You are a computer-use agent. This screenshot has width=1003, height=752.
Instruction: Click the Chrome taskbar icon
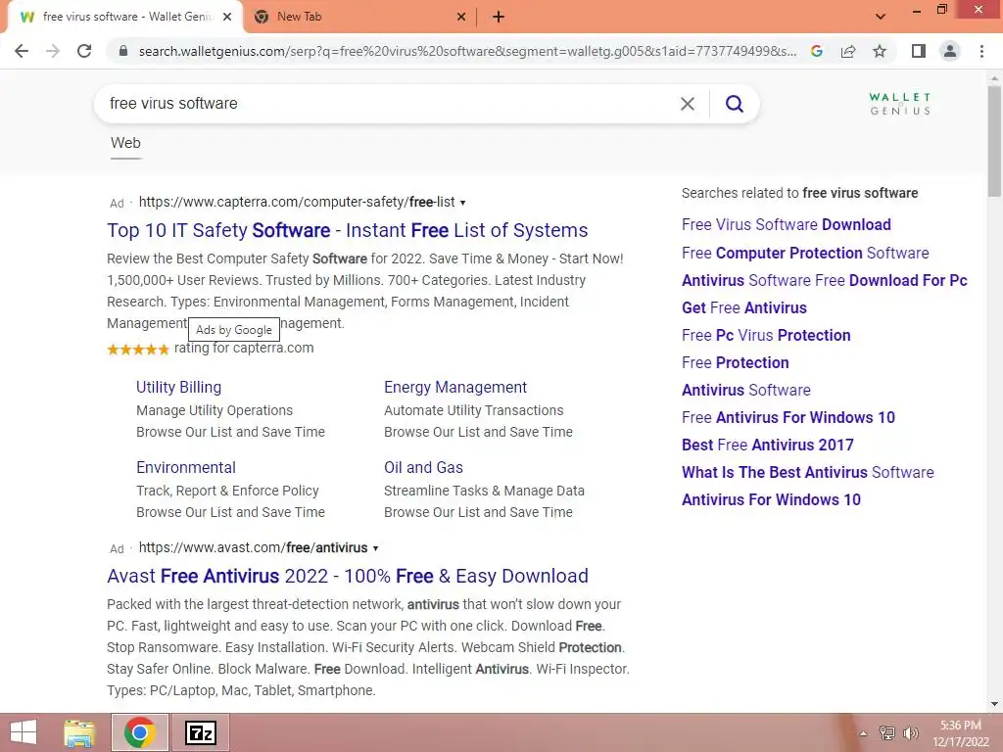pos(140,732)
